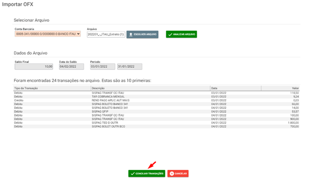The image size is (315, 181).
Task: Select the SISPAG BOLET OUTR BCO row
Action: tap(157, 126)
